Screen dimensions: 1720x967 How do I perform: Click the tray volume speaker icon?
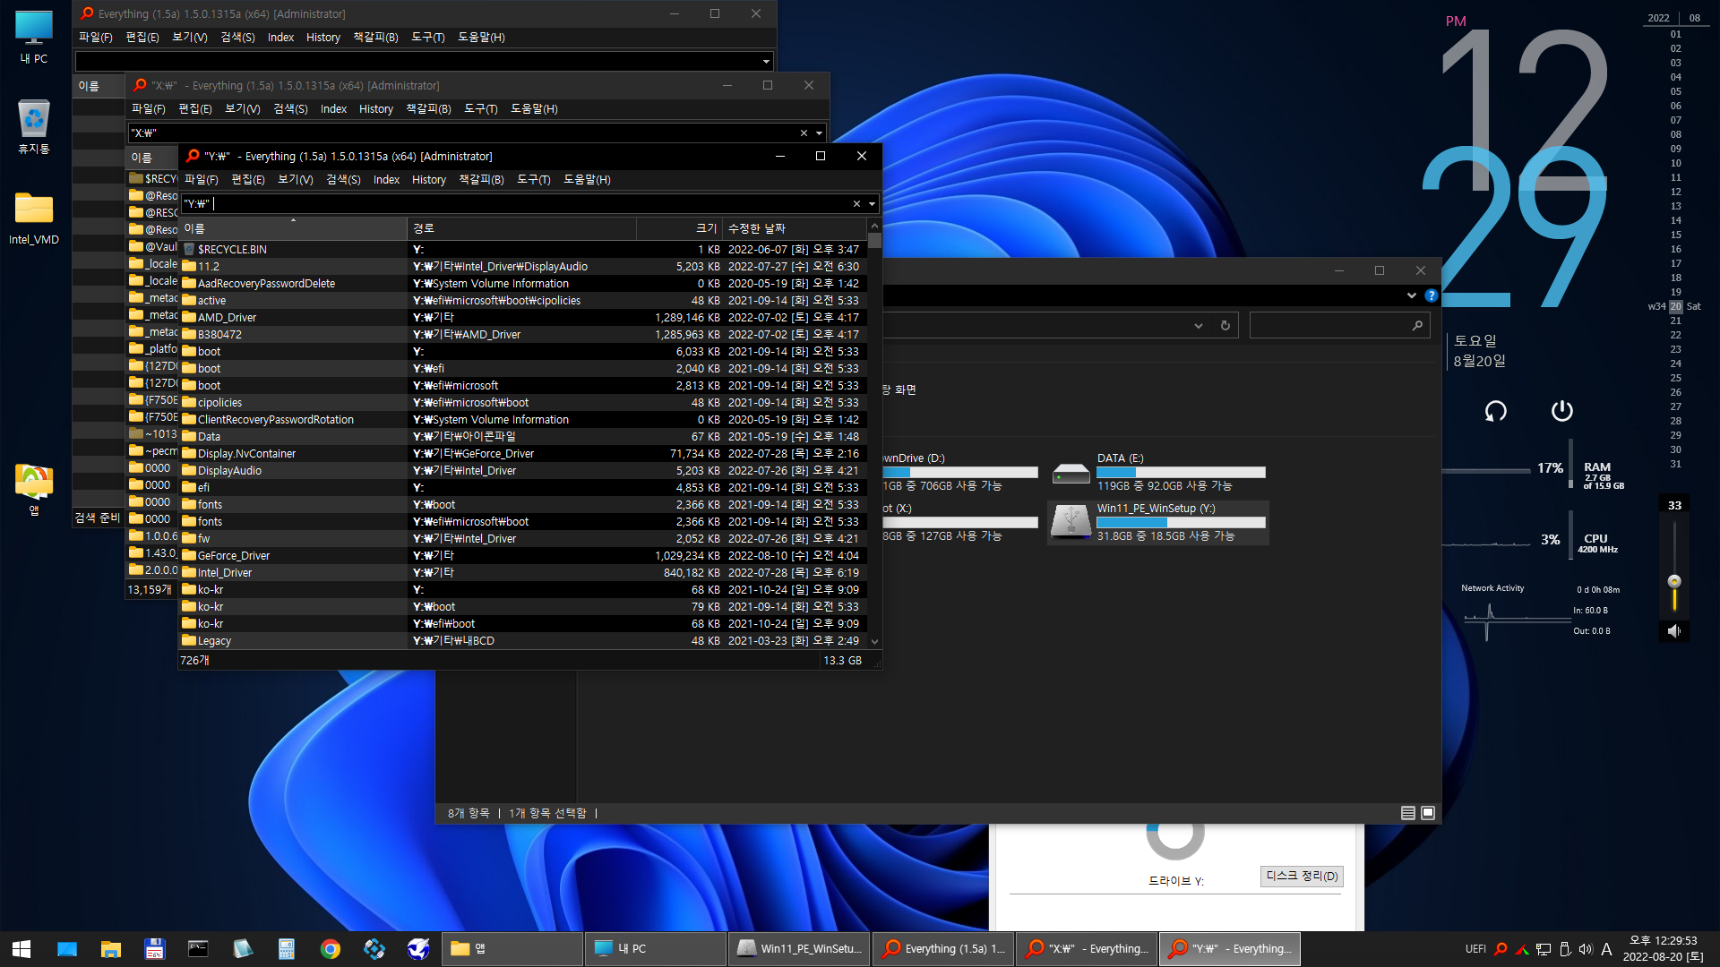1586,949
